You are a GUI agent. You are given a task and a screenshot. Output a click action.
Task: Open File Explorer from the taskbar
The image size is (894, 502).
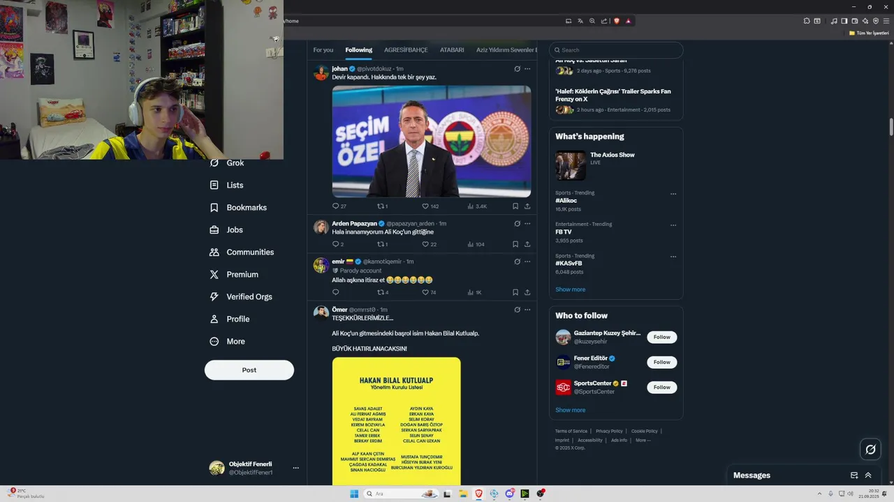point(463,494)
